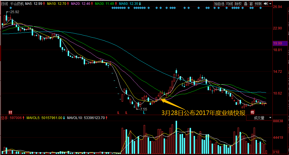289x155 pixels.
Task: Open the toolbar dropdown arrow beside jump icon
Action: pos(270,4)
